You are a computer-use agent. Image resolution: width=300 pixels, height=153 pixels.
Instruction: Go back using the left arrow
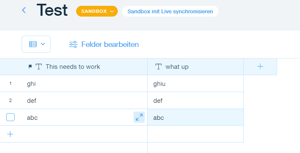click(24, 10)
